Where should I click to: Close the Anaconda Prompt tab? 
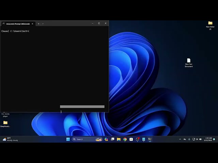[x=32, y=24]
